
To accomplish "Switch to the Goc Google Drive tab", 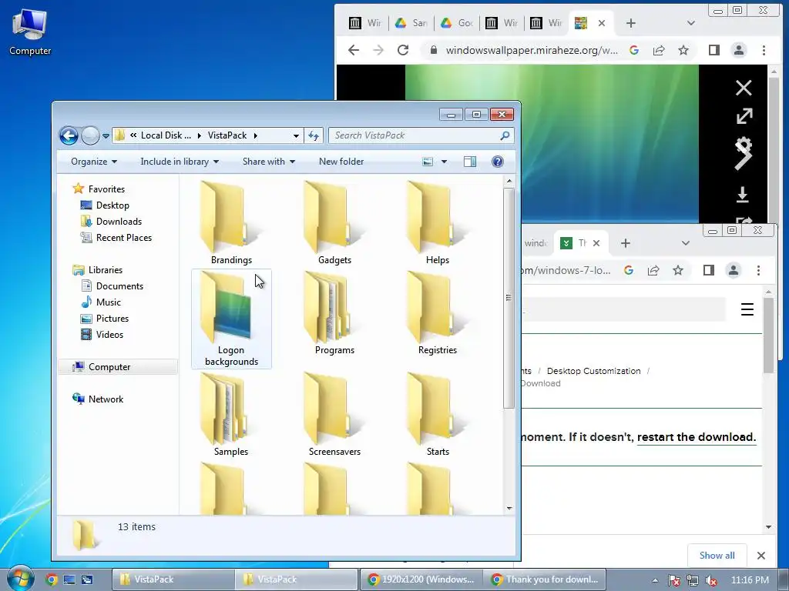I will [456, 23].
